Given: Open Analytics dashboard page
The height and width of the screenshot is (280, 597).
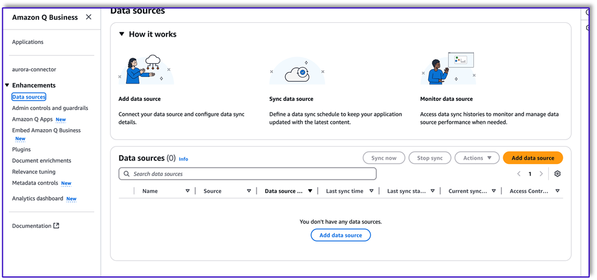Looking at the screenshot, I should [x=38, y=198].
